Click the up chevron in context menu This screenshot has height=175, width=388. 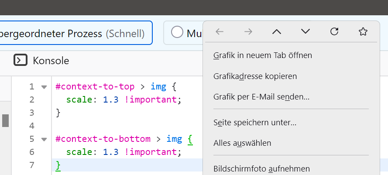(277, 31)
